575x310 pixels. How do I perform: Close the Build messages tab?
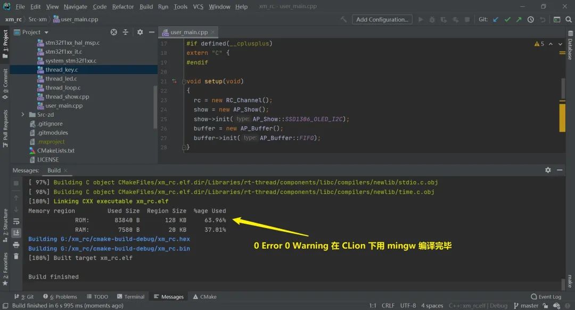point(65,170)
